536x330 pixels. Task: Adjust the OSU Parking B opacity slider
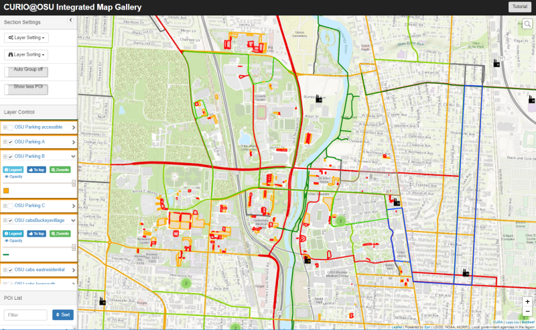[x=40, y=184]
